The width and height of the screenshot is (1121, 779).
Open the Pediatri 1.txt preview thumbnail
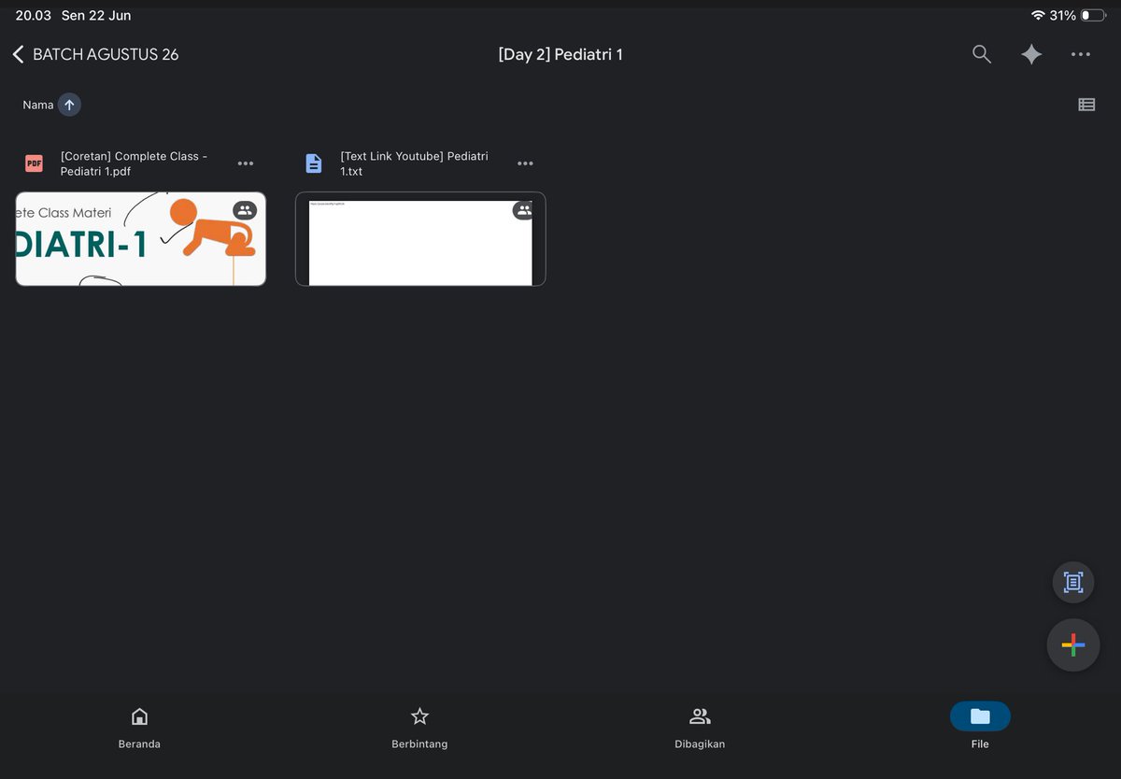tap(420, 239)
